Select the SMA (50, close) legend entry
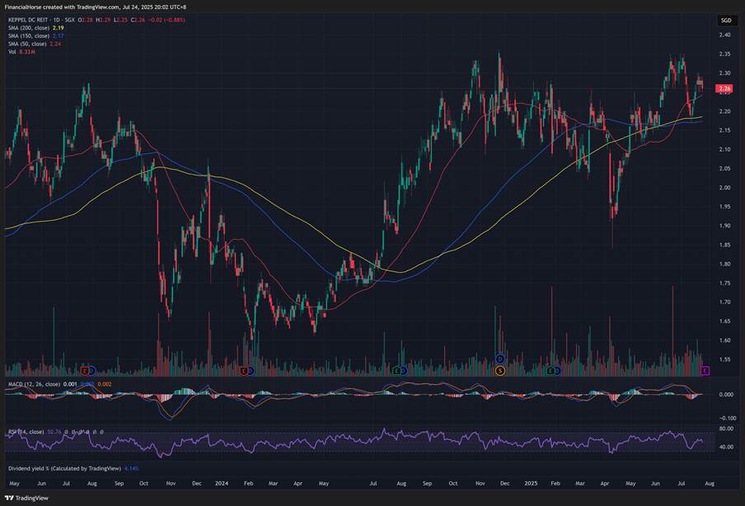The width and height of the screenshot is (745, 506). 27,44
